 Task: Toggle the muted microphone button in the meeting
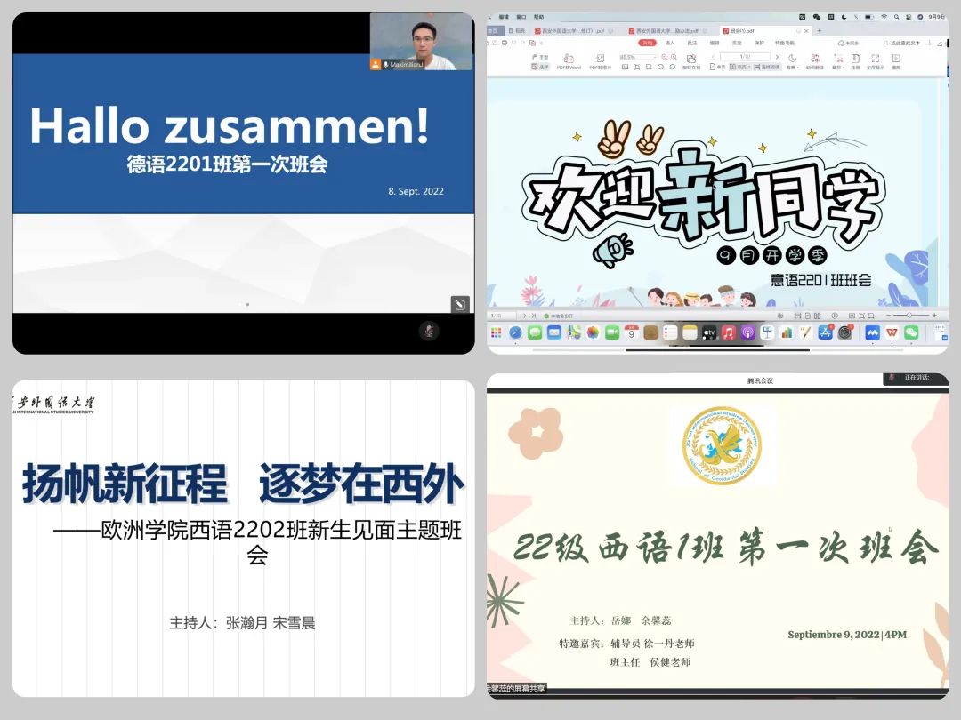coord(429,331)
